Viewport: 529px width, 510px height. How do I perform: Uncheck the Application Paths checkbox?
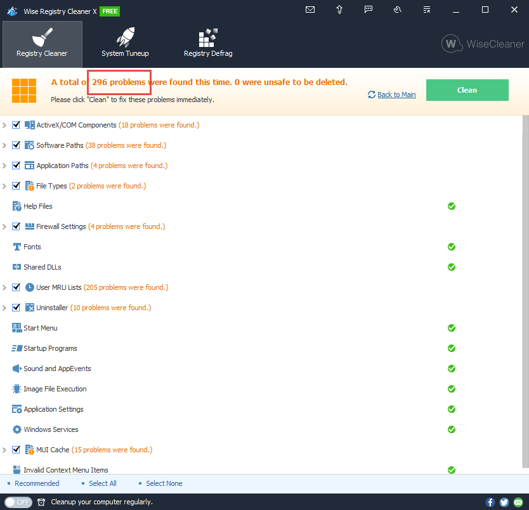coord(16,166)
